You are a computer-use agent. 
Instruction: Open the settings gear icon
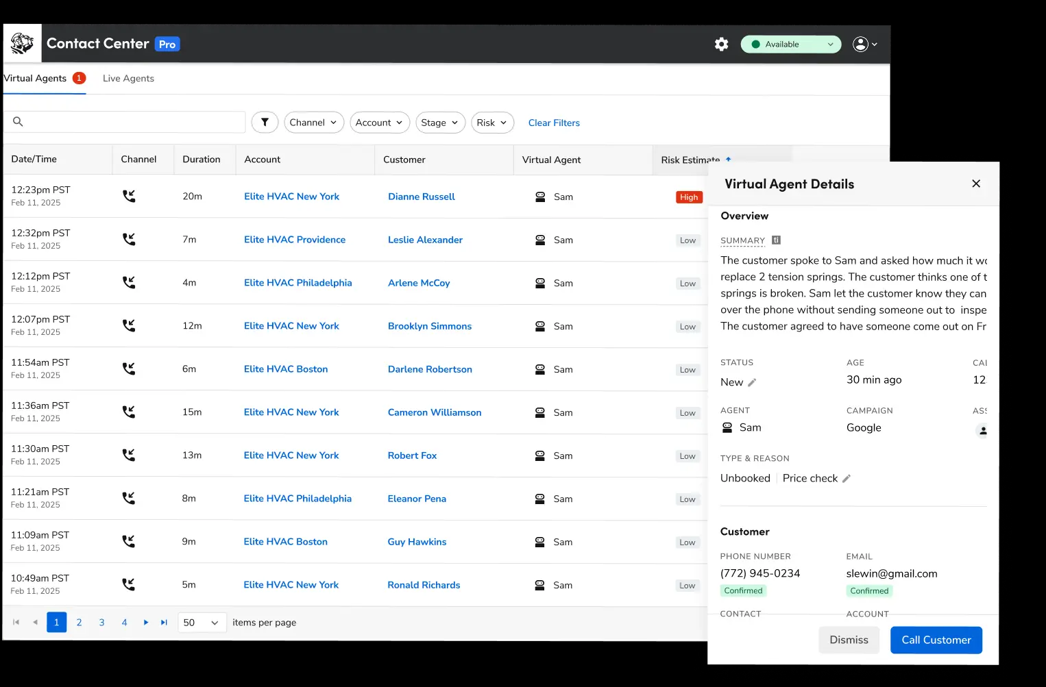coord(721,44)
